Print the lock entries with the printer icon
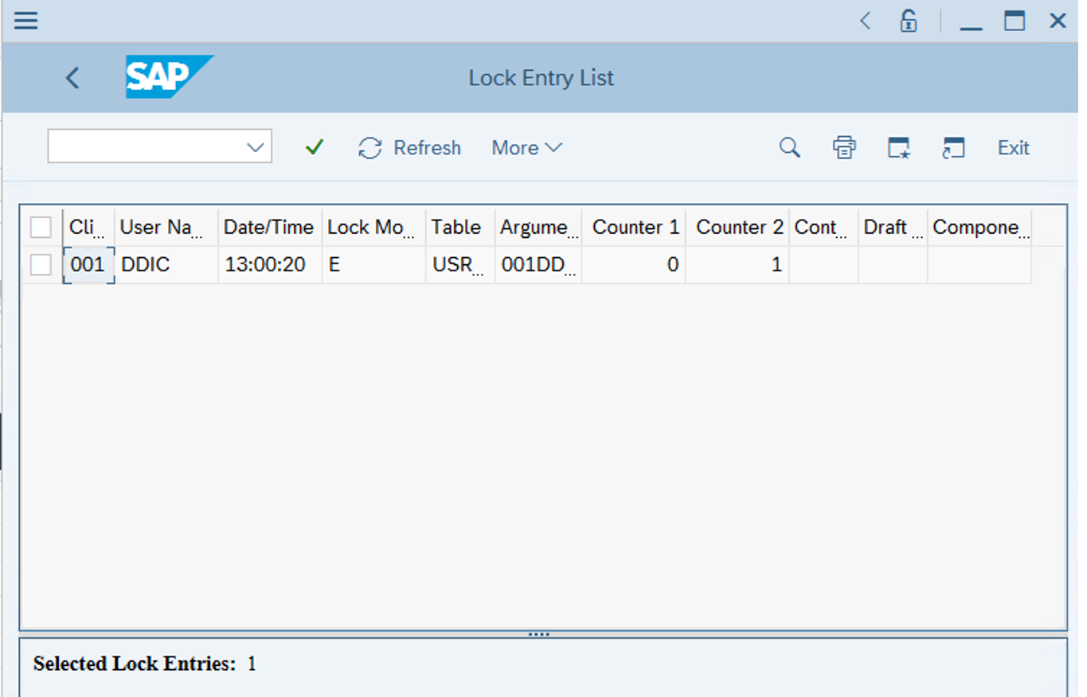1087x697 pixels. (844, 148)
